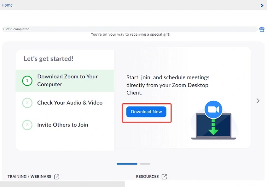
Task: Select the Check Your Audio & Video step
Action: [x=70, y=103]
